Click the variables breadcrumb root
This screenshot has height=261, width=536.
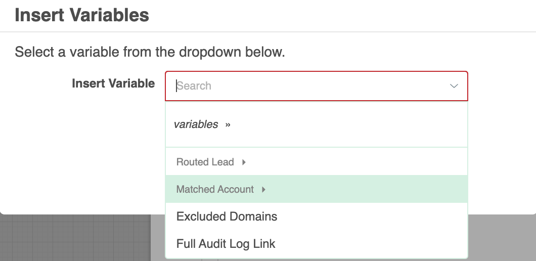tap(196, 124)
